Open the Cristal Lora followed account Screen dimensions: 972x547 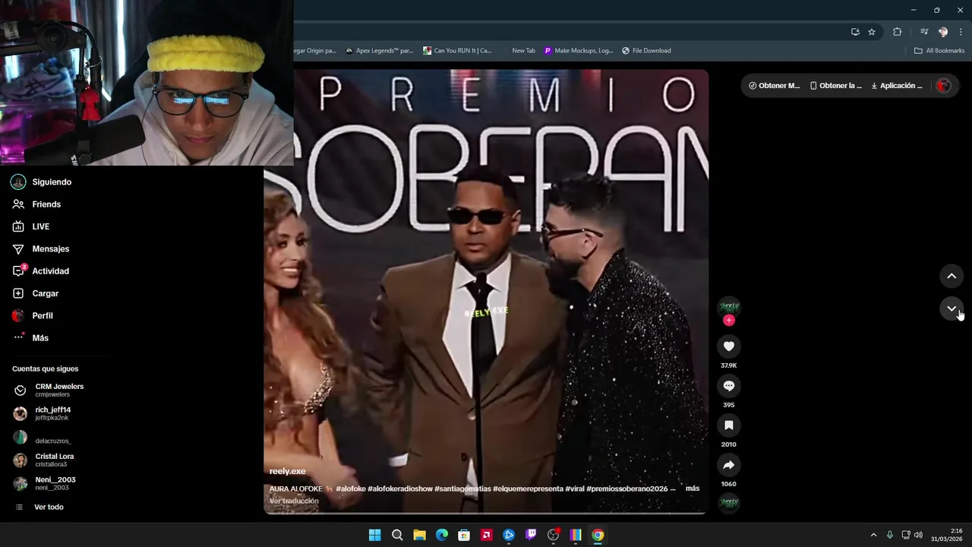[x=44, y=460]
